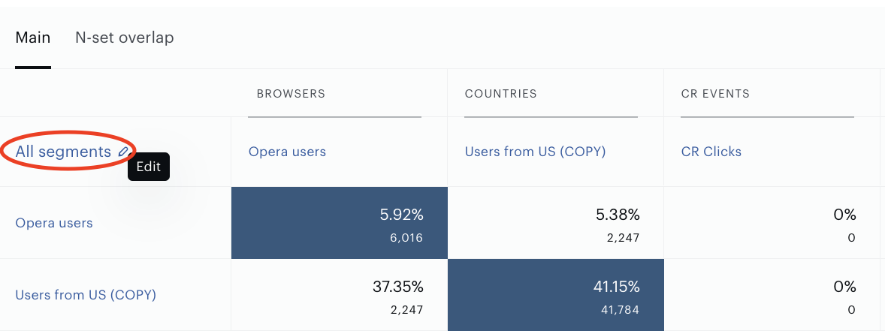This screenshot has height=331, width=885.
Task: Select 0% cell in Users from US row
Action: click(x=772, y=295)
